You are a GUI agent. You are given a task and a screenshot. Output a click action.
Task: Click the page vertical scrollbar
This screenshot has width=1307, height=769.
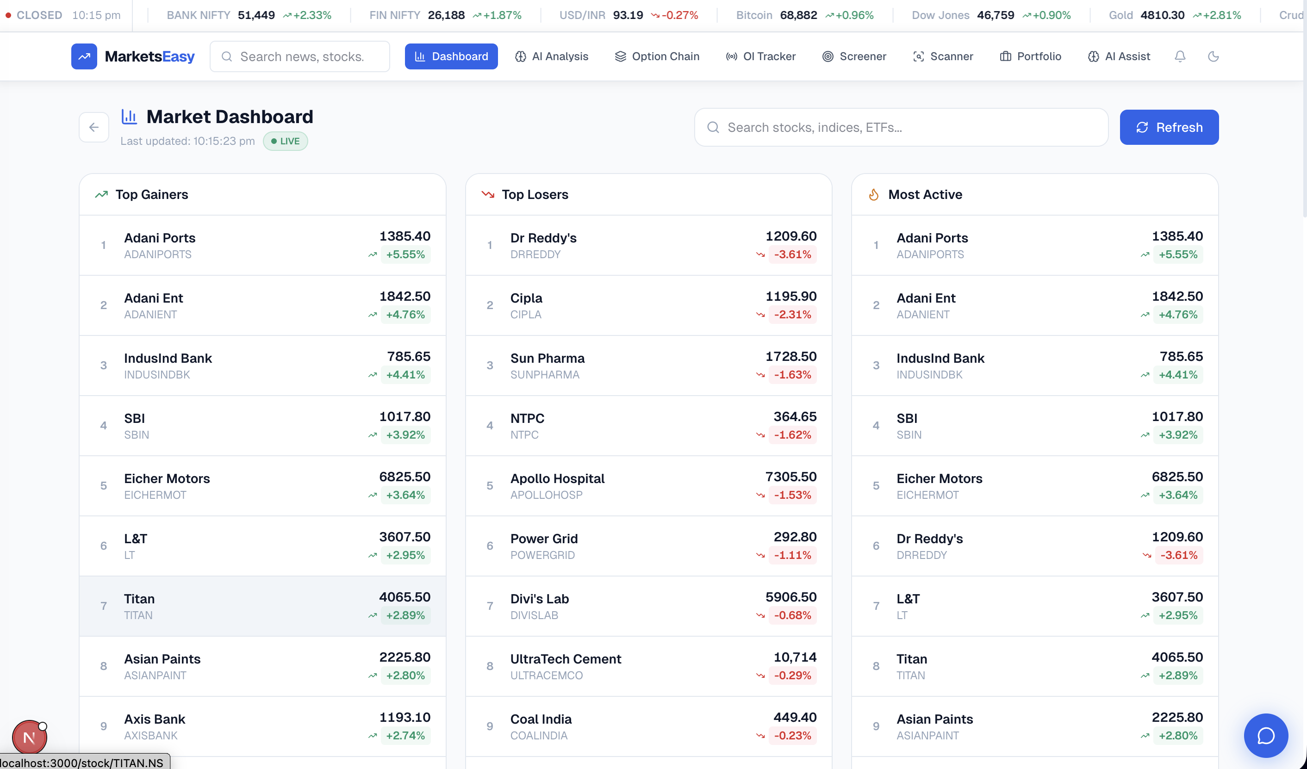point(1304,109)
